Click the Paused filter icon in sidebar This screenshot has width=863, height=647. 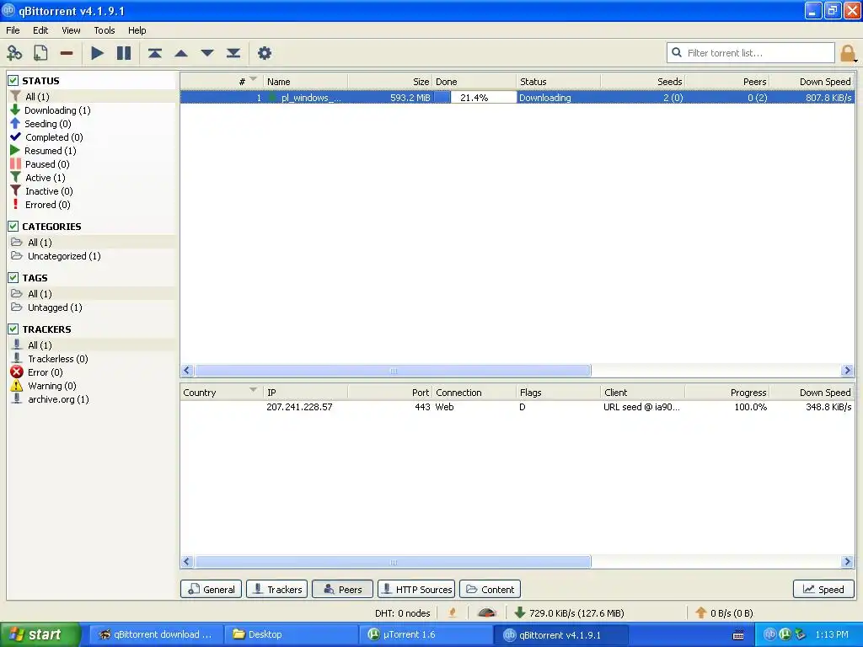[x=15, y=164]
